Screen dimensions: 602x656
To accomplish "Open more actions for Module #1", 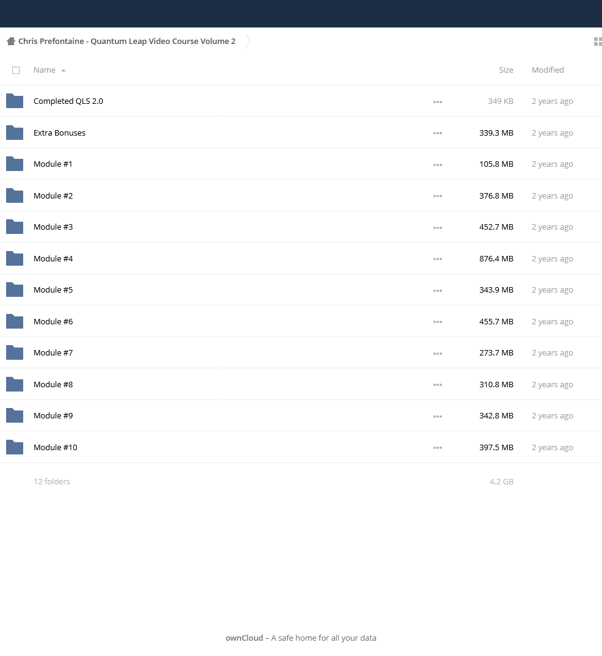I will coord(438,164).
